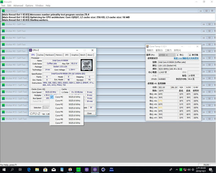This screenshot has width=216, height=173.
Task: Launch Microsoft Edge from the taskbar
Action: (29, 170)
